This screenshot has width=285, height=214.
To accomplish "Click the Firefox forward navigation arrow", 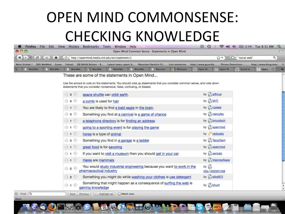I will pyautogui.click(x=26, y=58).
